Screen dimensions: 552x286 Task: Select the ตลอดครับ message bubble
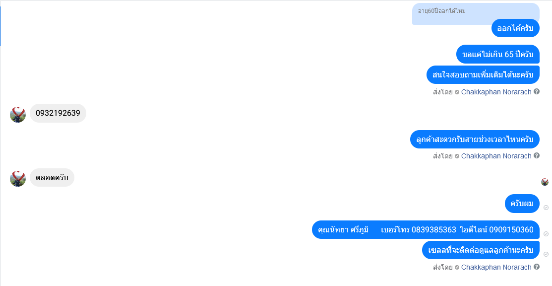[52, 177]
